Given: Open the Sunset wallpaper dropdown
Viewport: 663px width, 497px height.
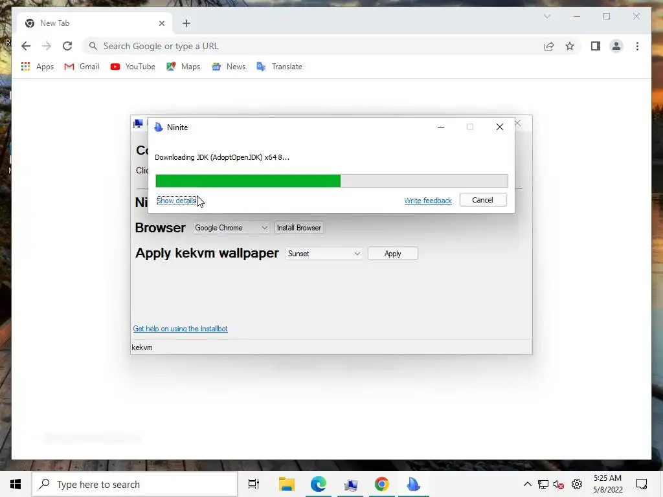Looking at the screenshot, I should click(x=324, y=254).
